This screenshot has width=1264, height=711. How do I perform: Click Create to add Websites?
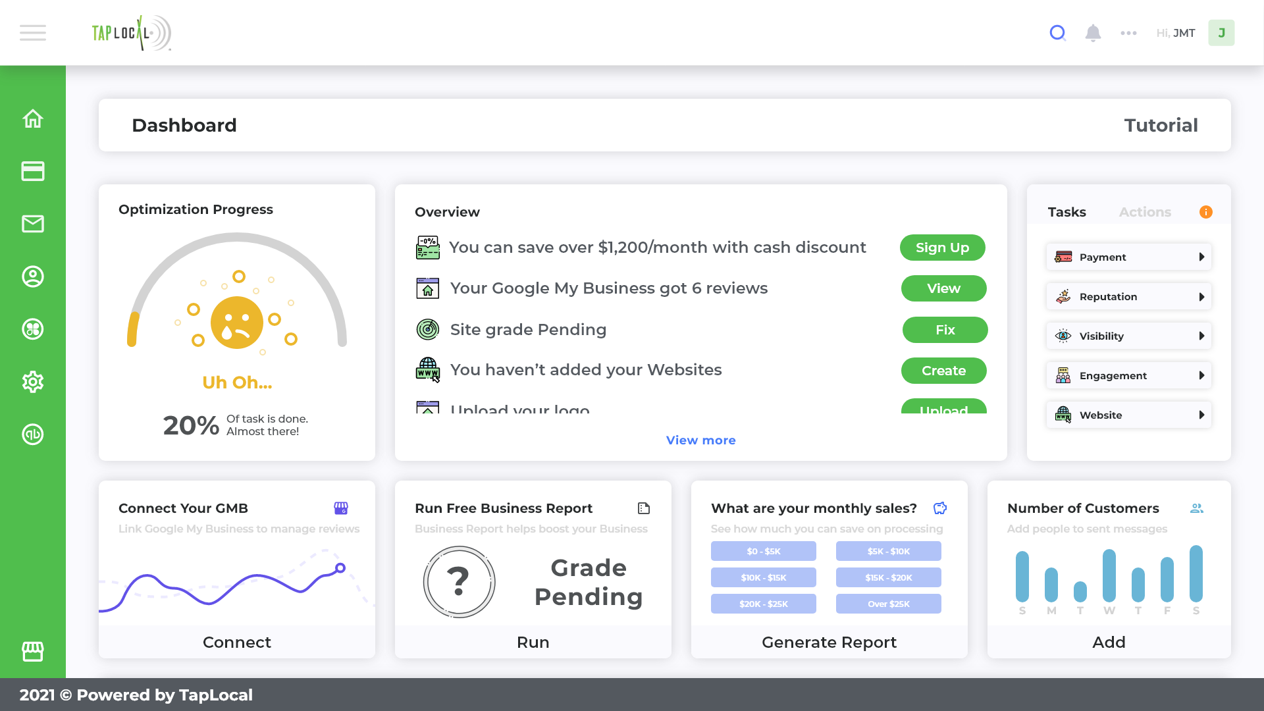[944, 371]
